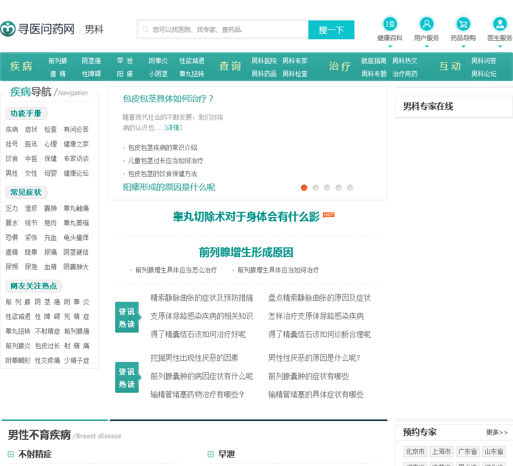This screenshot has height=466, width=513.
Task: Expand the dropdown arrow under 健康百科
Action: [x=390, y=47]
